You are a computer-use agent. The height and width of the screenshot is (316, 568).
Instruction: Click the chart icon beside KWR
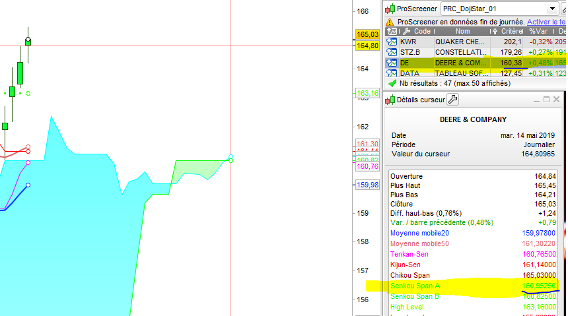(x=392, y=42)
